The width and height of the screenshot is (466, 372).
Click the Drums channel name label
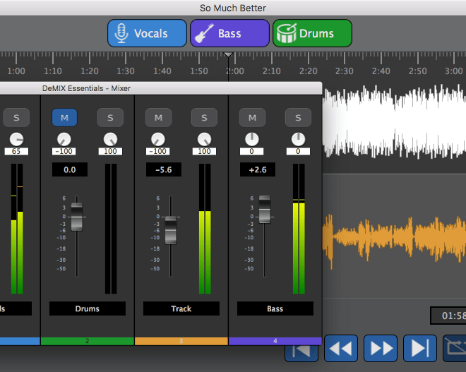pyautogui.click(x=88, y=308)
